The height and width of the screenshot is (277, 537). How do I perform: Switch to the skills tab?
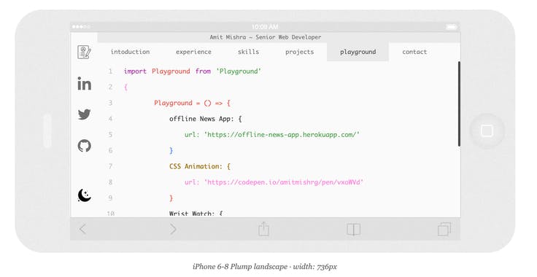[248, 52]
